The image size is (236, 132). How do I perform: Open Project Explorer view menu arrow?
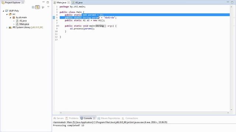pyautogui.click(x=48, y=7)
